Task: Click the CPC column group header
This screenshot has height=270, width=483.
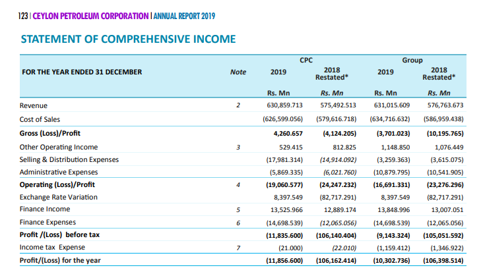Action: pyautogui.click(x=306, y=61)
